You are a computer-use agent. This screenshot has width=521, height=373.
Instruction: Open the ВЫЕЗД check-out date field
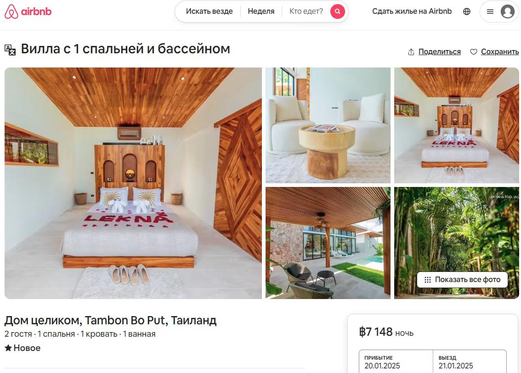(x=470, y=362)
